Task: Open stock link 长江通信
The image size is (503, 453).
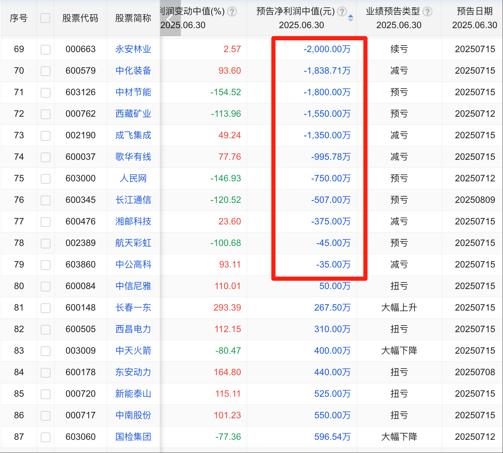Action: pos(133,200)
